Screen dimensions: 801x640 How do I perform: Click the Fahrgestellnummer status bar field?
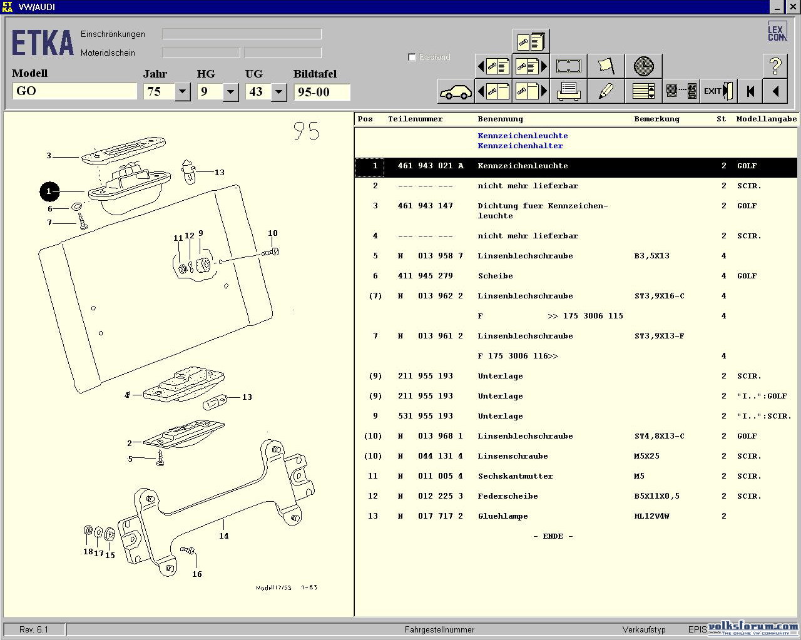click(x=439, y=630)
